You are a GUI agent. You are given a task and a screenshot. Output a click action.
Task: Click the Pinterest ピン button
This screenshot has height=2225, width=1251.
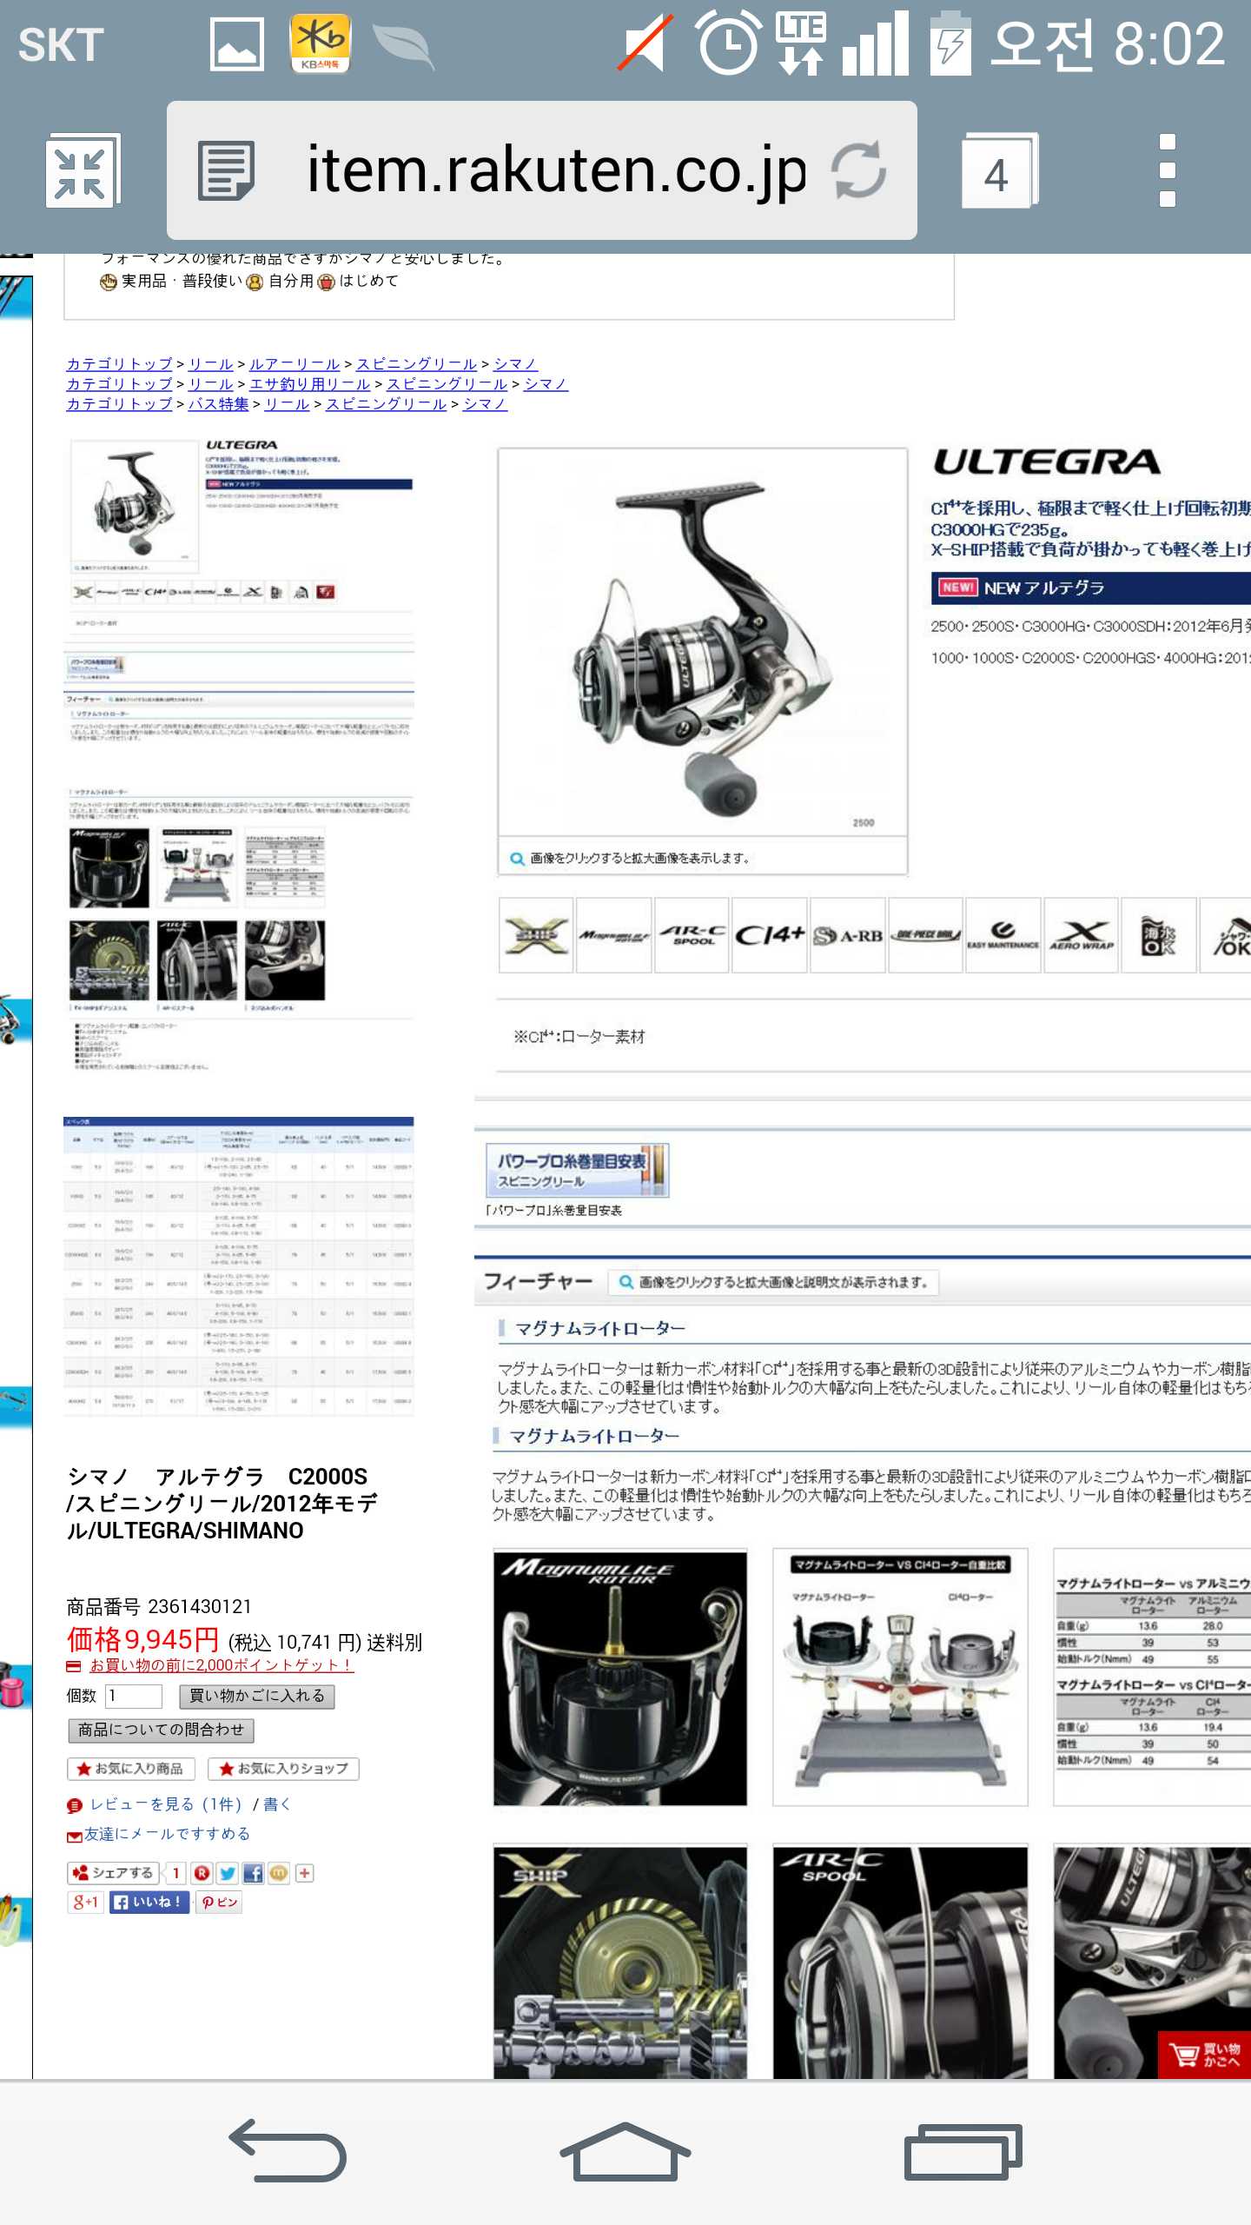click(x=219, y=1902)
